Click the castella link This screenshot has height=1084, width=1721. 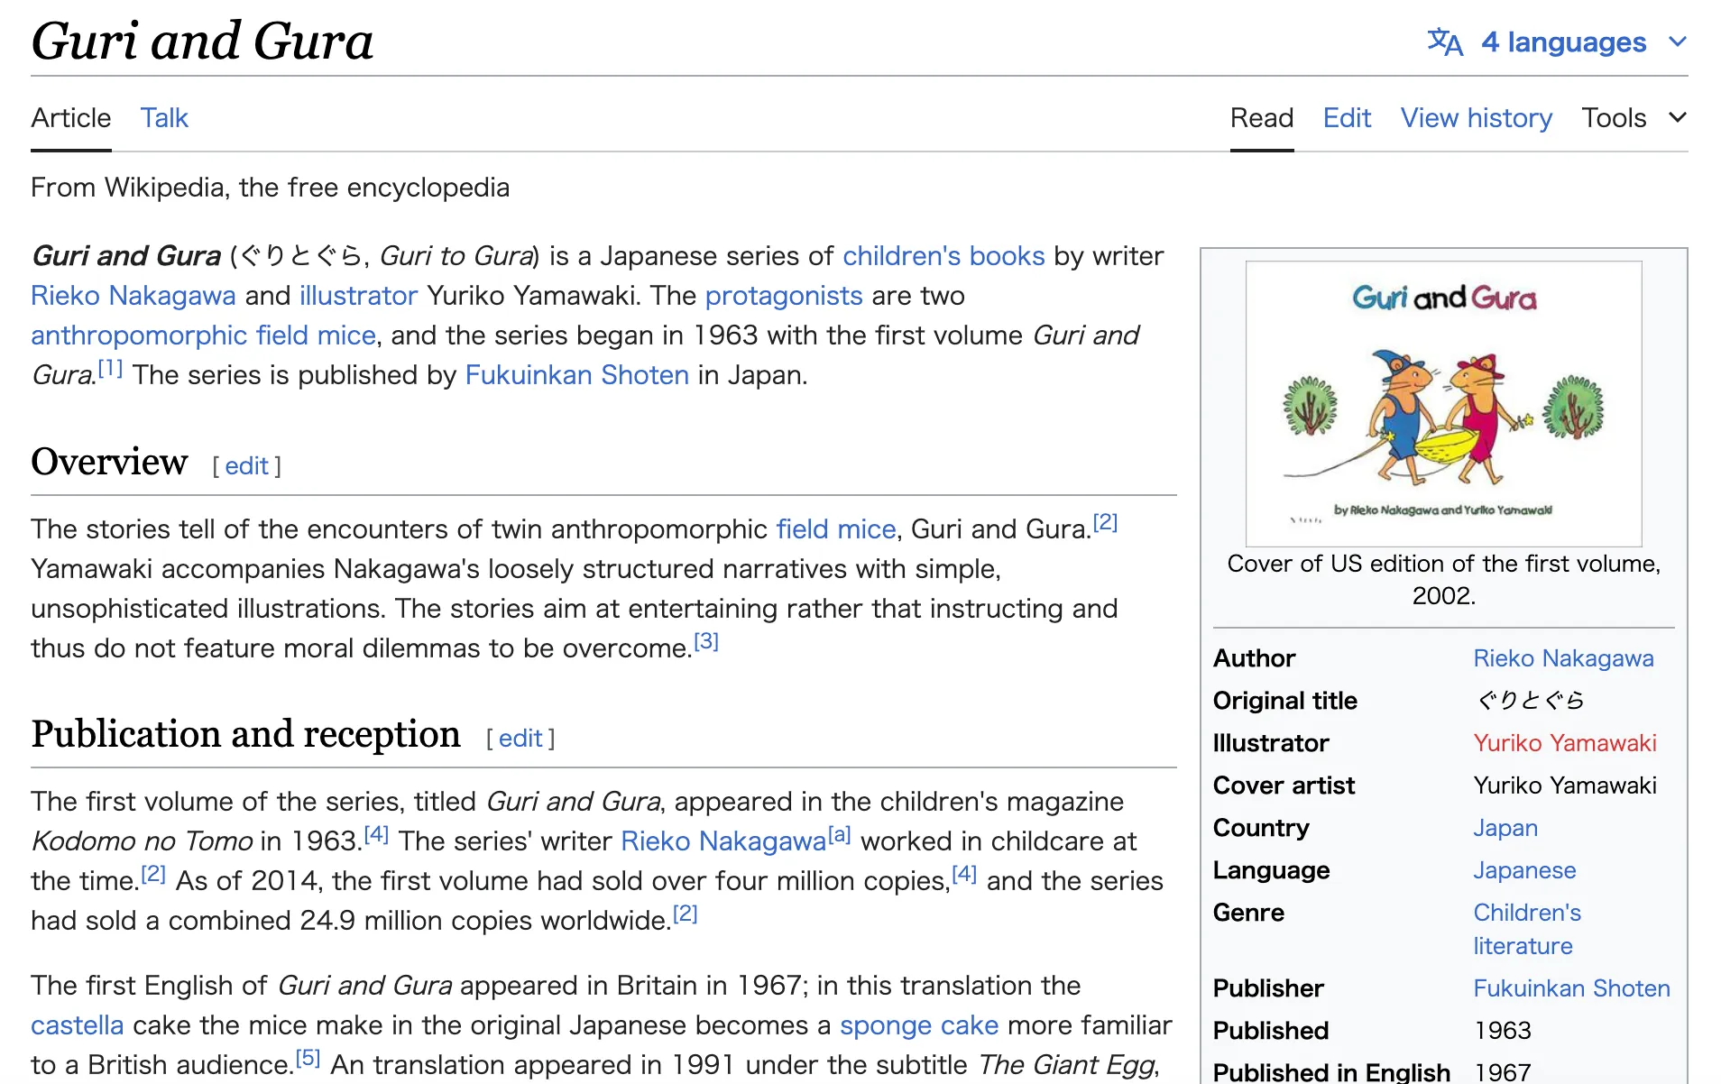click(77, 1025)
